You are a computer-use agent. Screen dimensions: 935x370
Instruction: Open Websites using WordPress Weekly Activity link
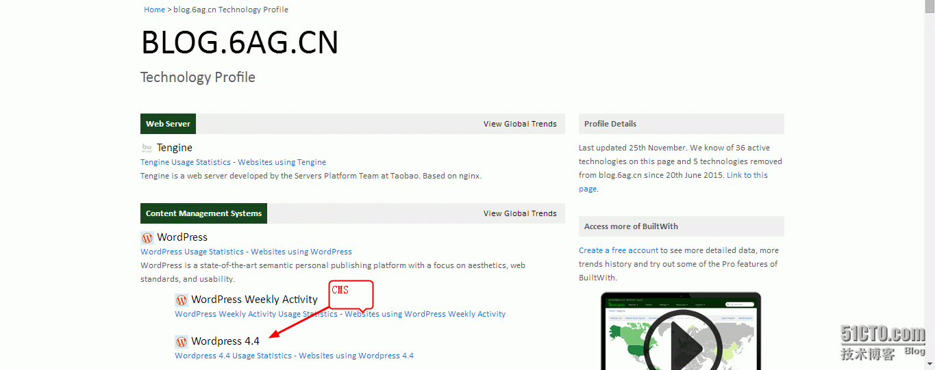point(425,314)
